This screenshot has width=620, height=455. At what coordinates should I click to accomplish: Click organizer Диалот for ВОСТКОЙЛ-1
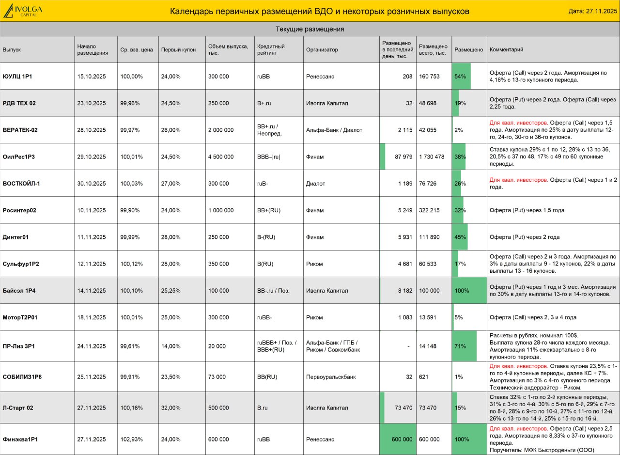[x=316, y=184]
